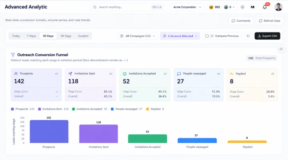Image resolution: width=288 pixels, height=160 pixels.
Task: Click the Invitations Sent chart bar
Action: pyautogui.click(x=99, y=134)
